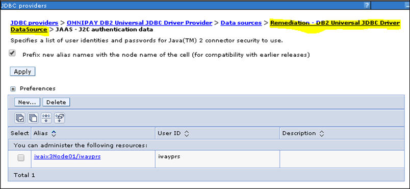410x189 pixels.
Task: Click the Delete button
Action: coord(56,102)
